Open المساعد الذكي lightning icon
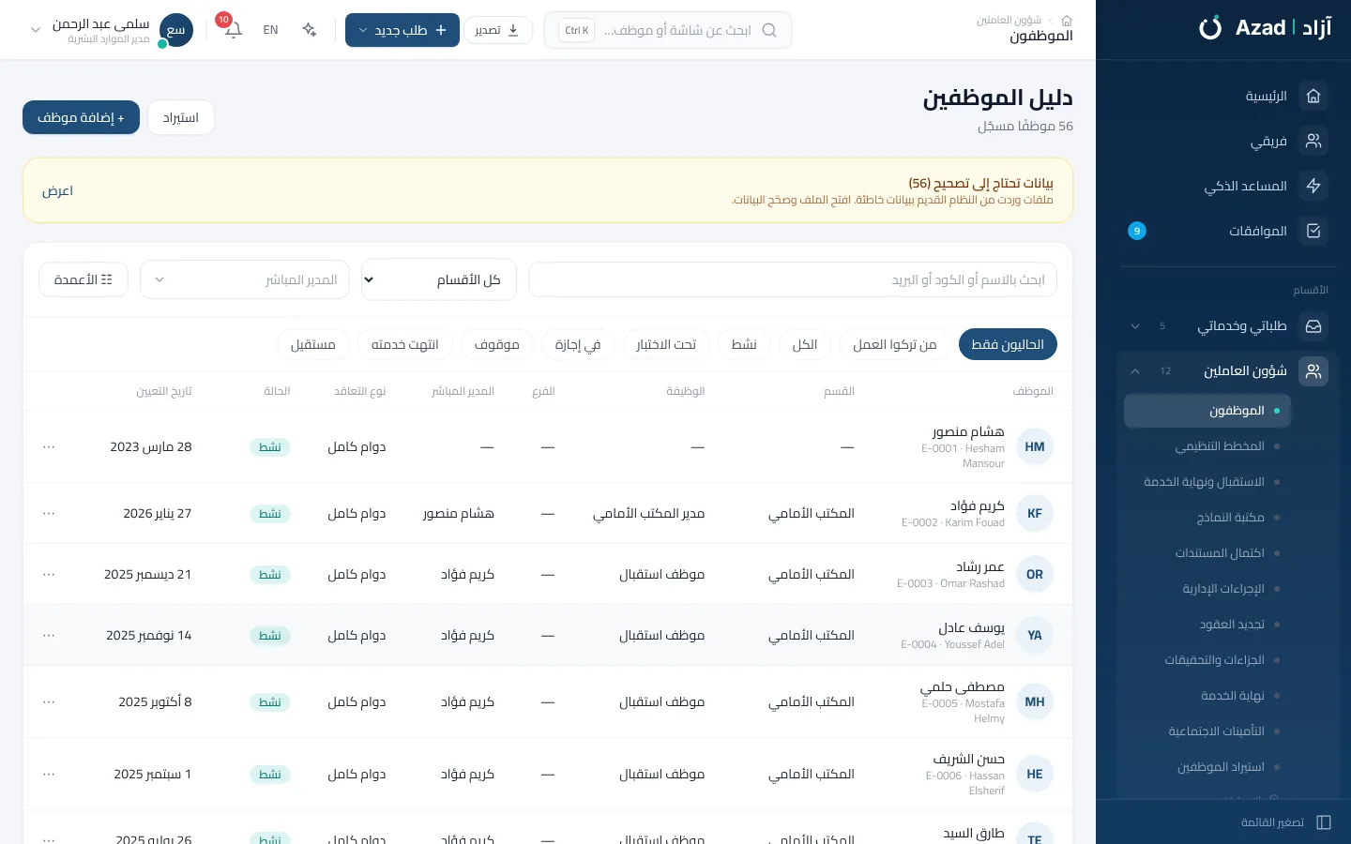 point(1313,186)
